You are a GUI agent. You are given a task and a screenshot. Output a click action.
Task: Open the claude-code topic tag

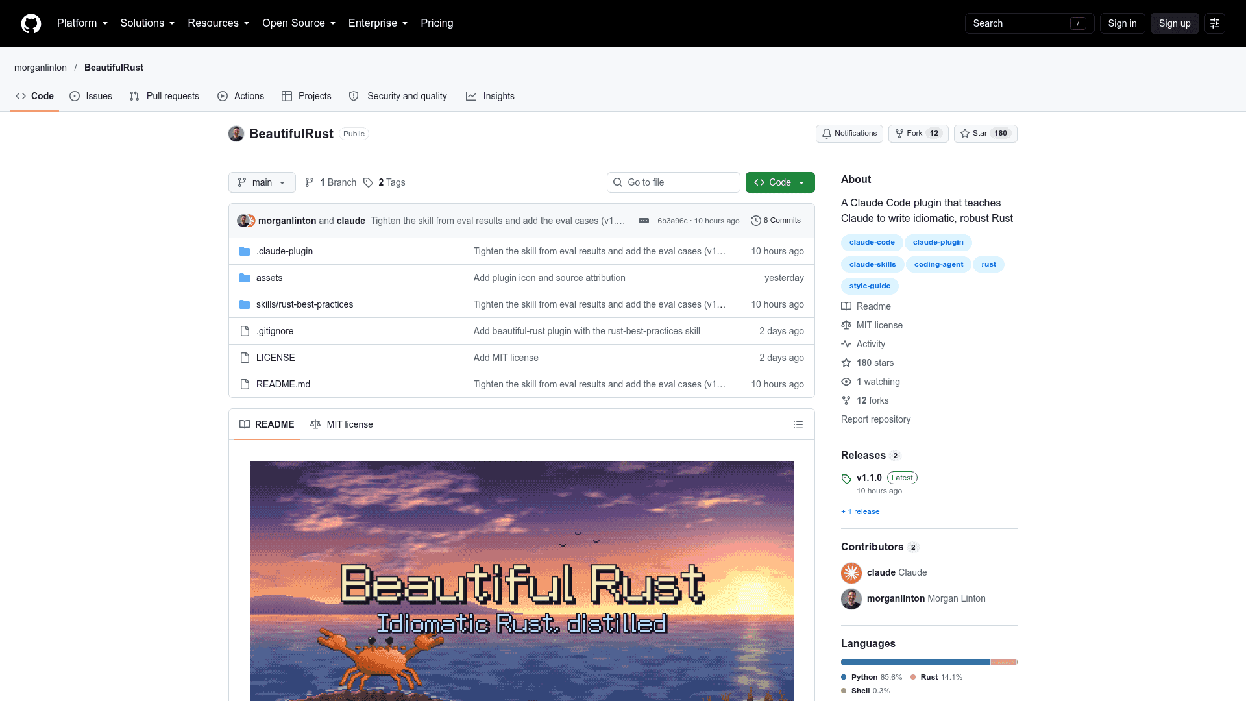[872, 243]
